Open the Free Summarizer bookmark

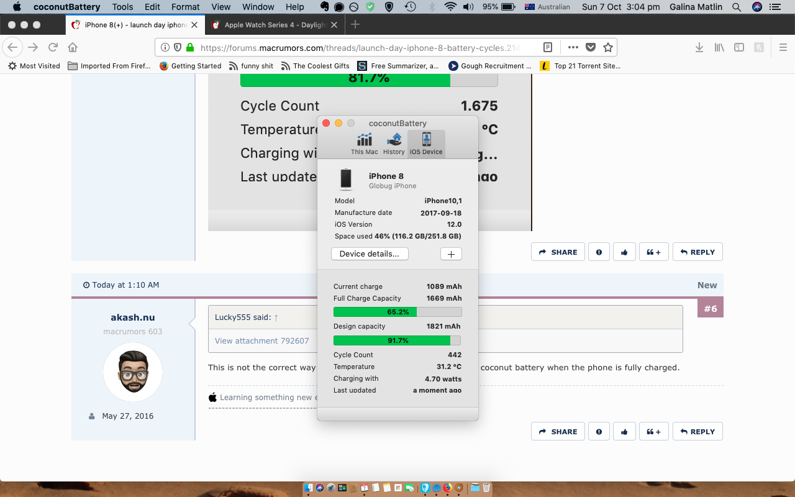398,66
